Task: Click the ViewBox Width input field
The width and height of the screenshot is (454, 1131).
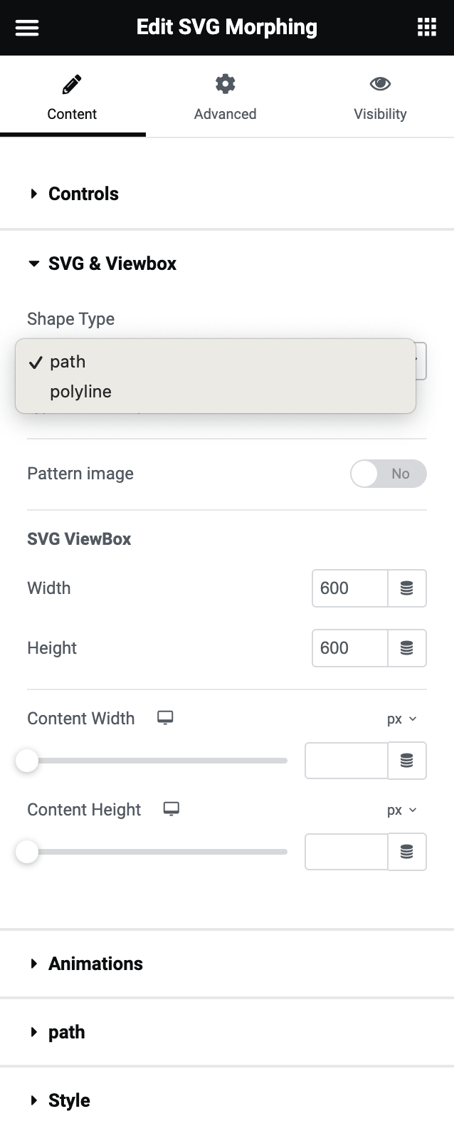Action: [349, 588]
